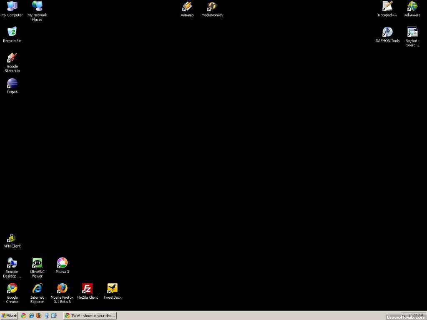Click the Eclipse desktop icon
Screen dimensions: 427x320
point(12,84)
